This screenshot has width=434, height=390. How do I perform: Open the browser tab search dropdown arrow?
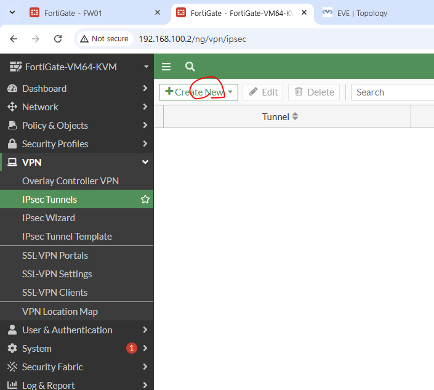coord(12,12)
